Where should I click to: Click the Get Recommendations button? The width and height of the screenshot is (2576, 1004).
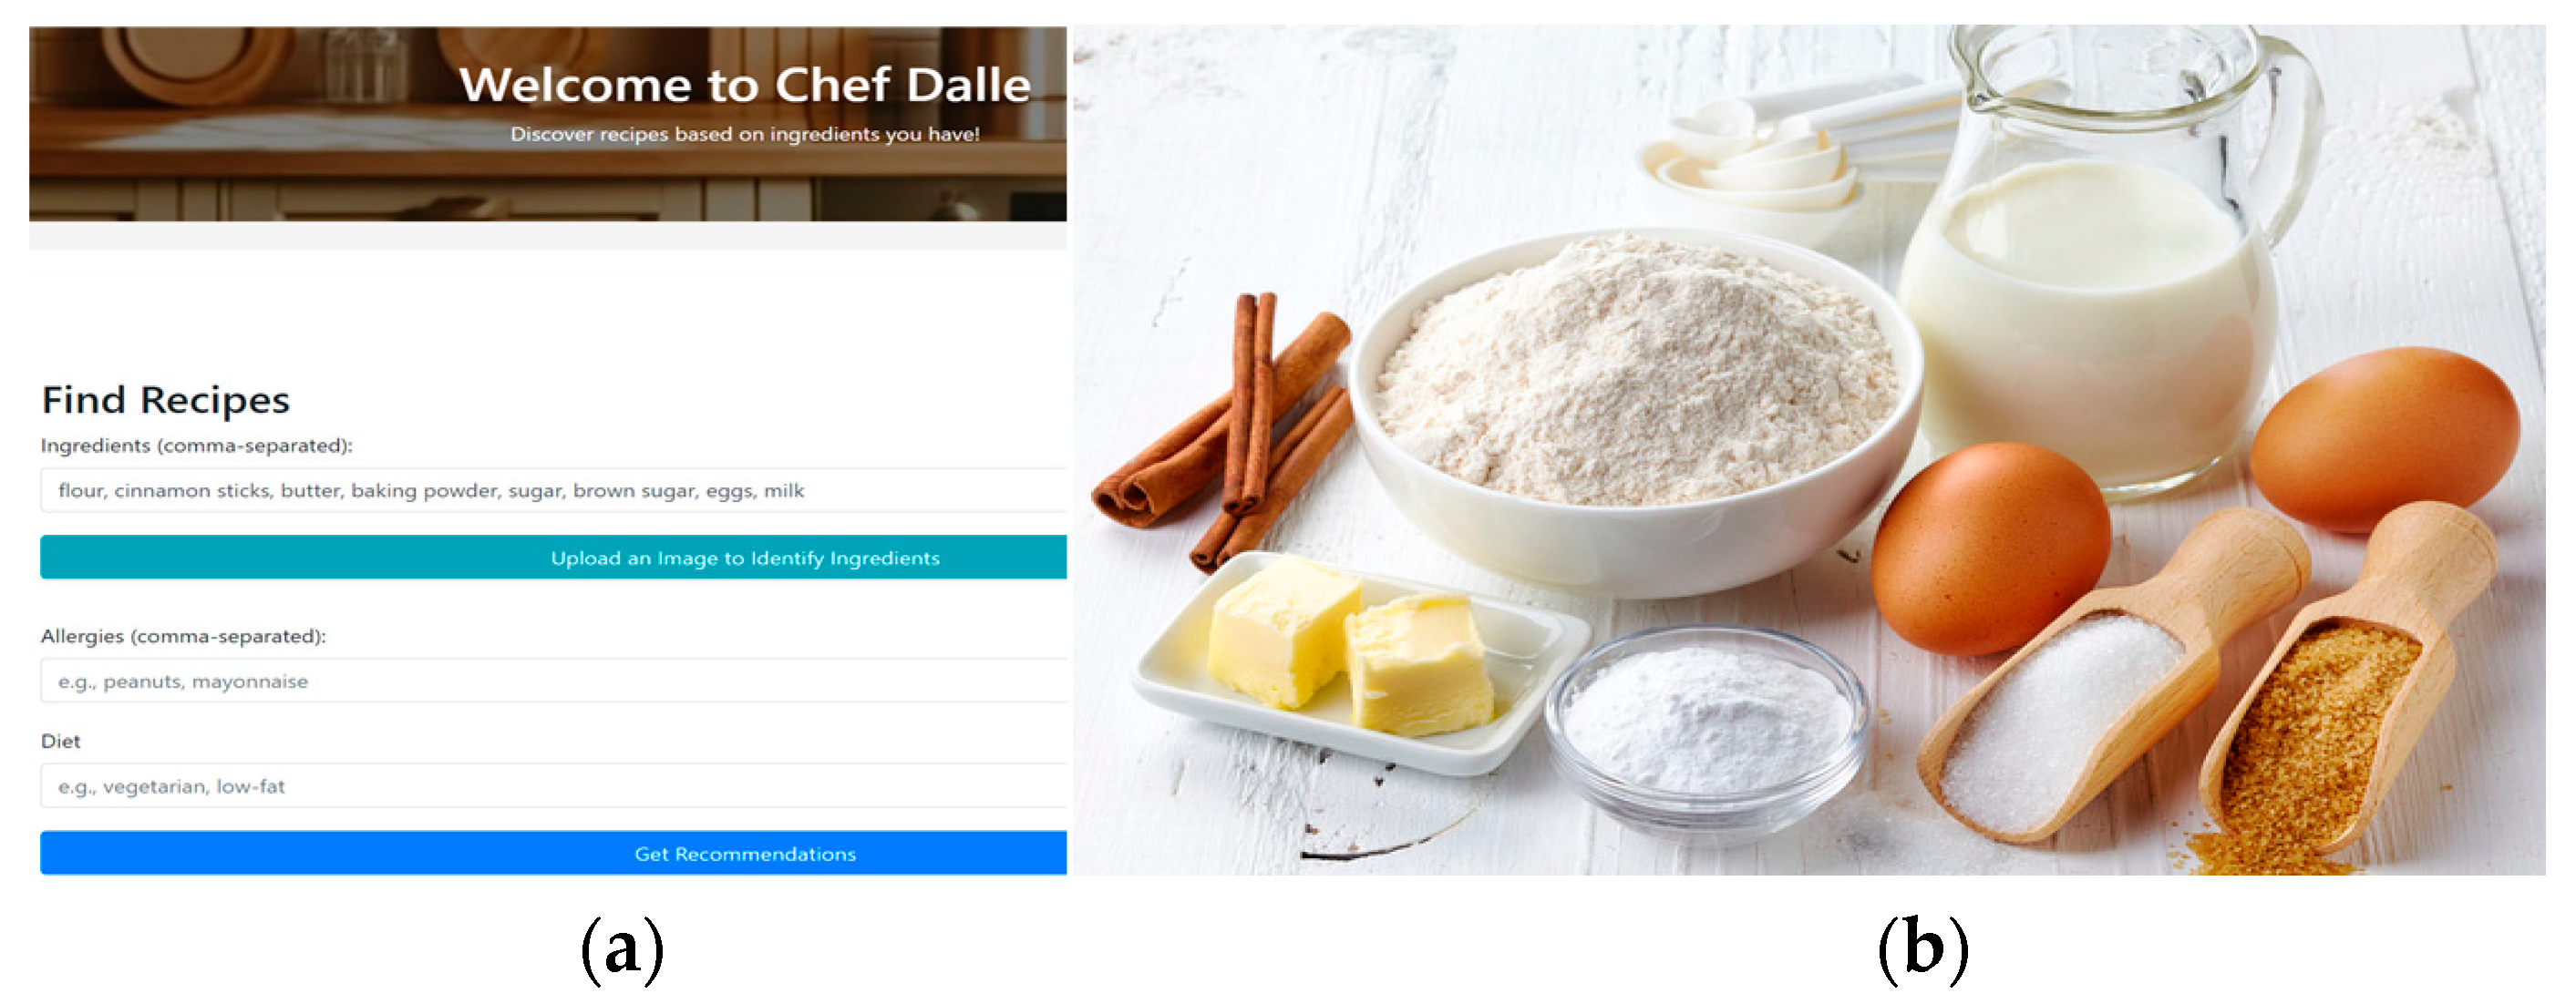553,855
